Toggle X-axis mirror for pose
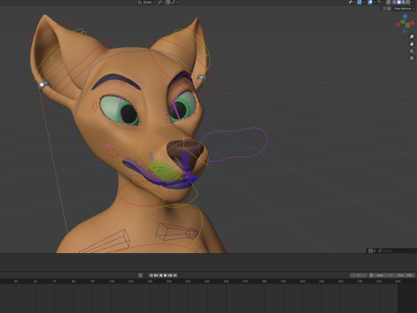 pos(389,9)
